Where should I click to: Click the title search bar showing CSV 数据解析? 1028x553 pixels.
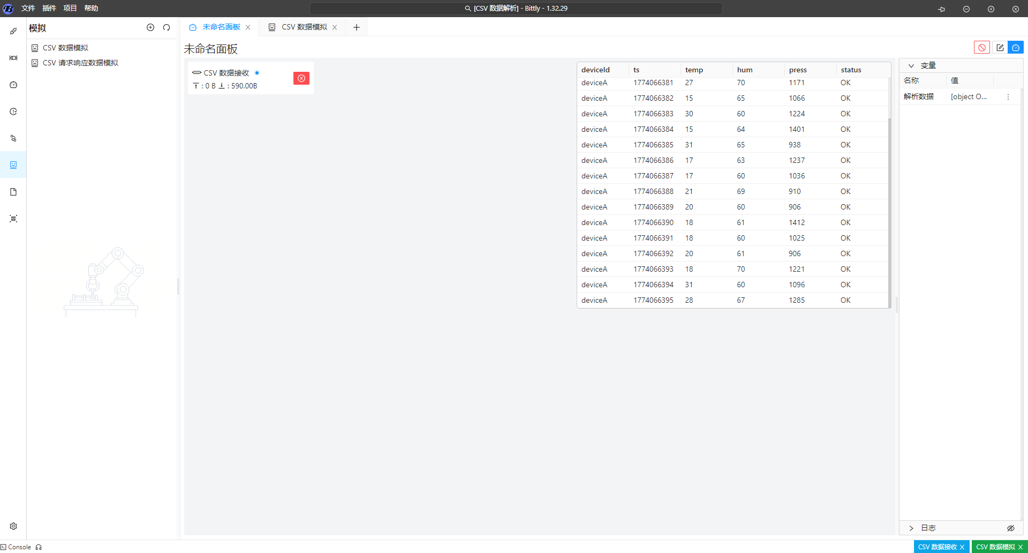click(x=516, y=9)
